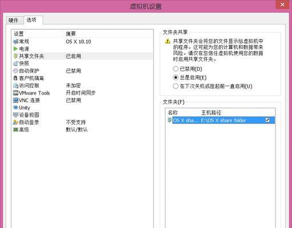Click the E:\OS X share folder host path
The width and height of the screenshot is (292, 228).
[x=224, y=120]
